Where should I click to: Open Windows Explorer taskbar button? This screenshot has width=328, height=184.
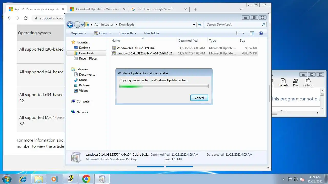click(39, 179)
